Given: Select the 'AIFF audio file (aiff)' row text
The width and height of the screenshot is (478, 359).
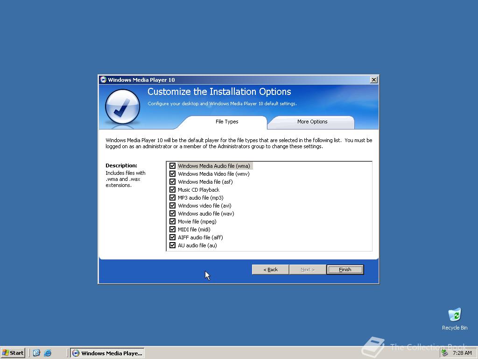Looking at the screenshot, I should pos(201,237).
